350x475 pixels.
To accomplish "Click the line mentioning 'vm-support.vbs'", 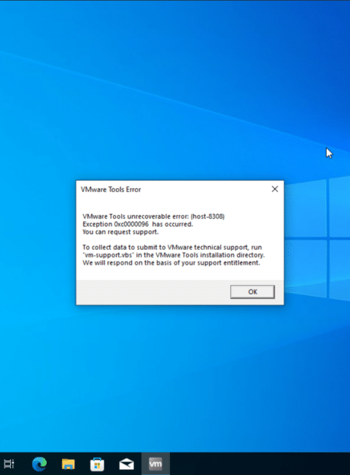I will pyautogui.click(x=174, y=255).
